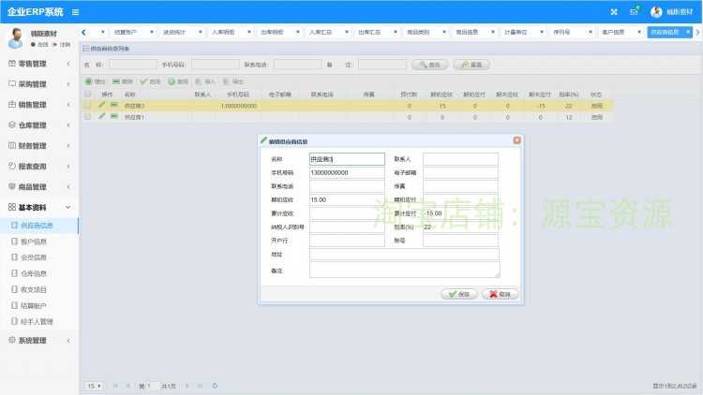This screenshot has height=395, width=703.
Task: Open the 客户信息 sidebar item
Action: coord(39,241)
